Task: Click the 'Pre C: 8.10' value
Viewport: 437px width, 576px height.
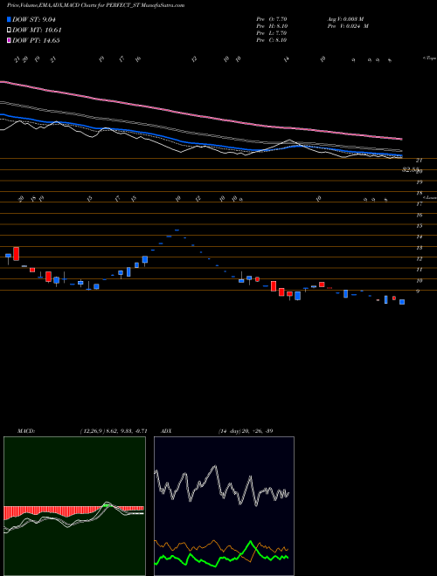Action: pos(272,40)
